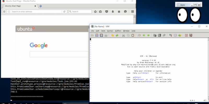Screen dimensions: 209x104
Task: Open VIM's Help menu
Action: click(x=133, y=31)
